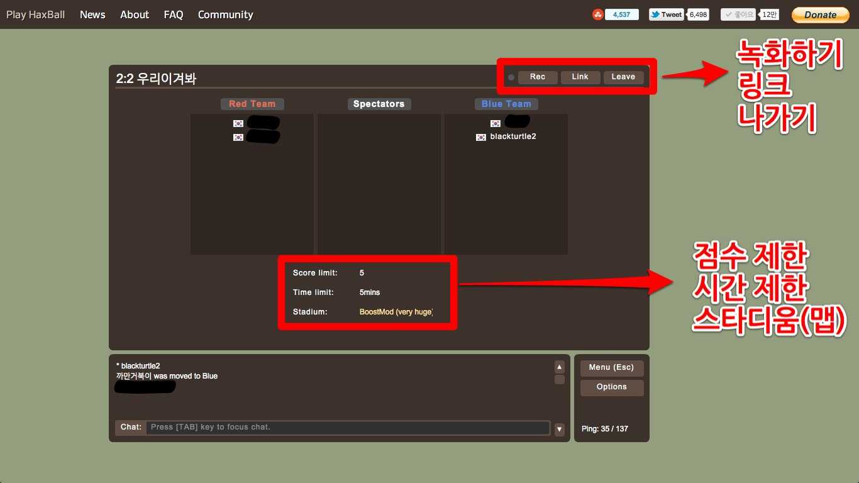Screen dimensions: 859x483
Task: Leave the room with the Leave button
Action: click(x=623, y=77)
